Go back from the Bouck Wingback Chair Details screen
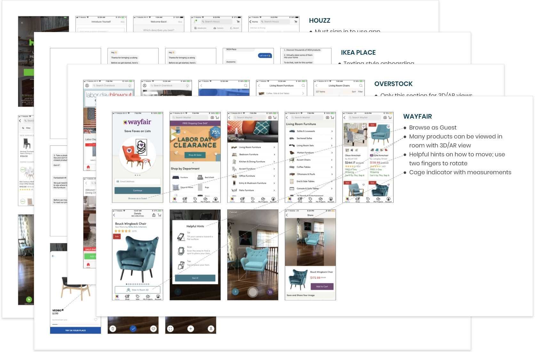This screenshot has width=535, height=352. pyautogui.click(x=114, y=215)
